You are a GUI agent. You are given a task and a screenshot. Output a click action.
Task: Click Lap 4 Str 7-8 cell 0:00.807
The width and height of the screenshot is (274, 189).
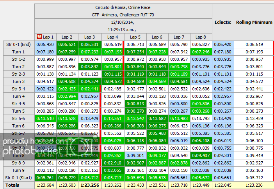tap(113, 148)
